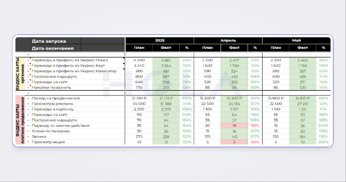Screen dimensions: 346x182
Task: Open the dropdown arrow beside Клики по телефону
Action: pyautogui.click(x=28, y=131)
